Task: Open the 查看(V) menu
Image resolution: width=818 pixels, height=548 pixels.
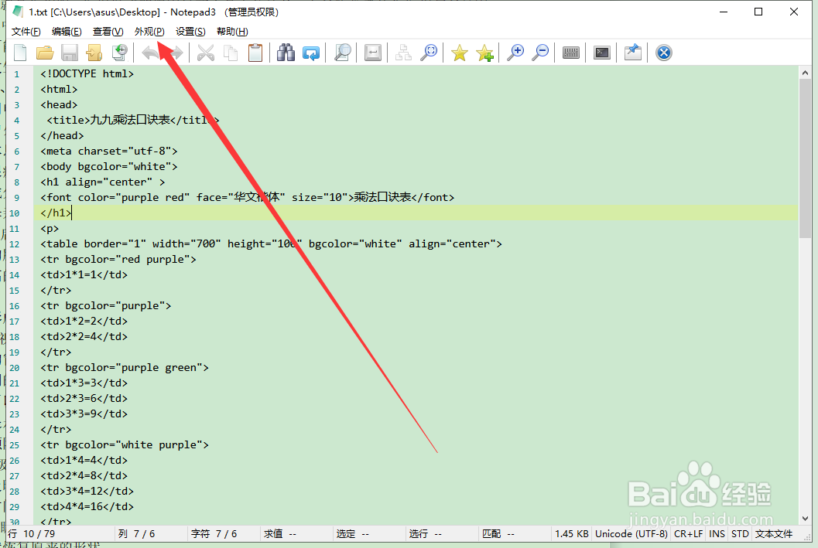Action: (108, 31)
